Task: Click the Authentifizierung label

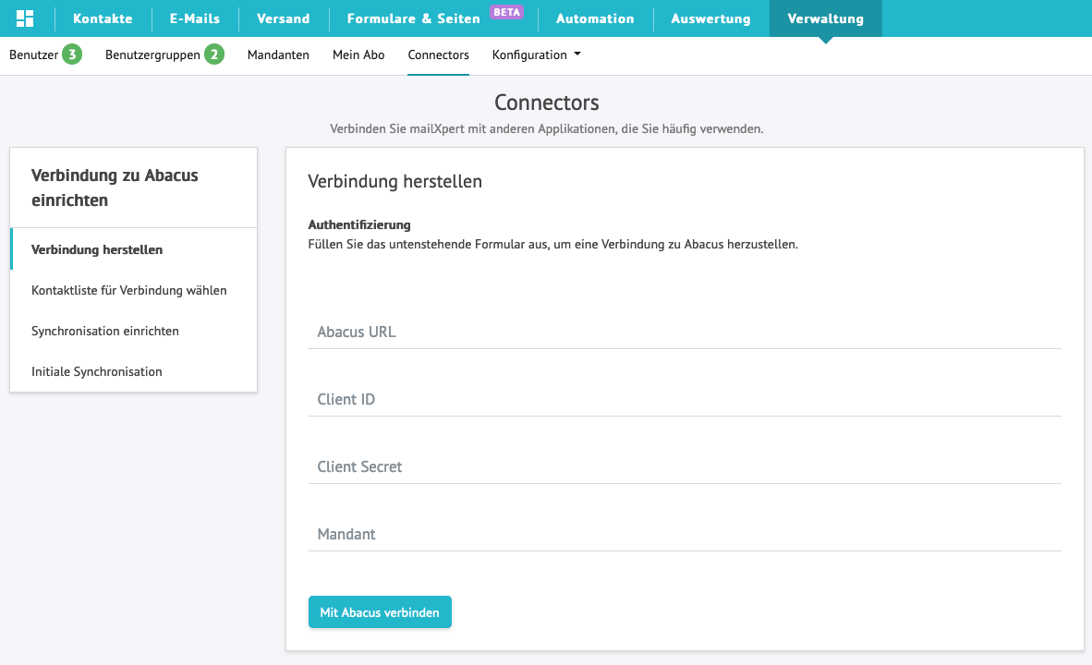Action: click(359, 225)
